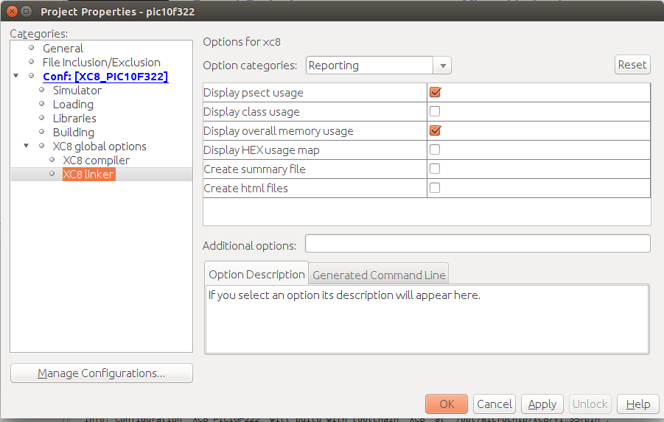Disable Display overall memory usage

pyautogui.click(x=435, y=131)
